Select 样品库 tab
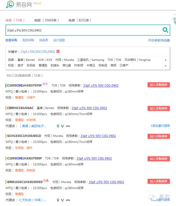176x206 pixels. 43,40
